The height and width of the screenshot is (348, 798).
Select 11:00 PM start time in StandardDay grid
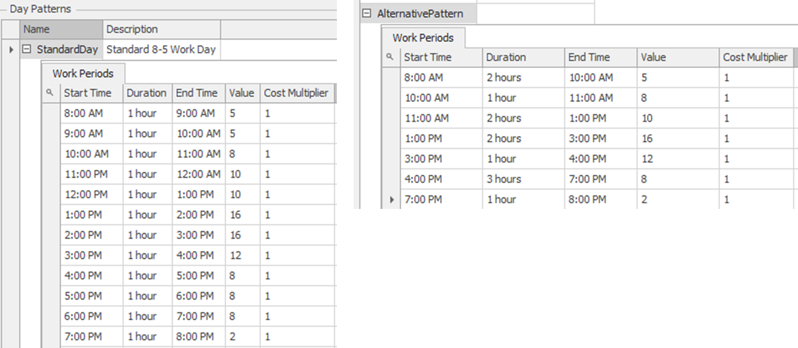91,174
